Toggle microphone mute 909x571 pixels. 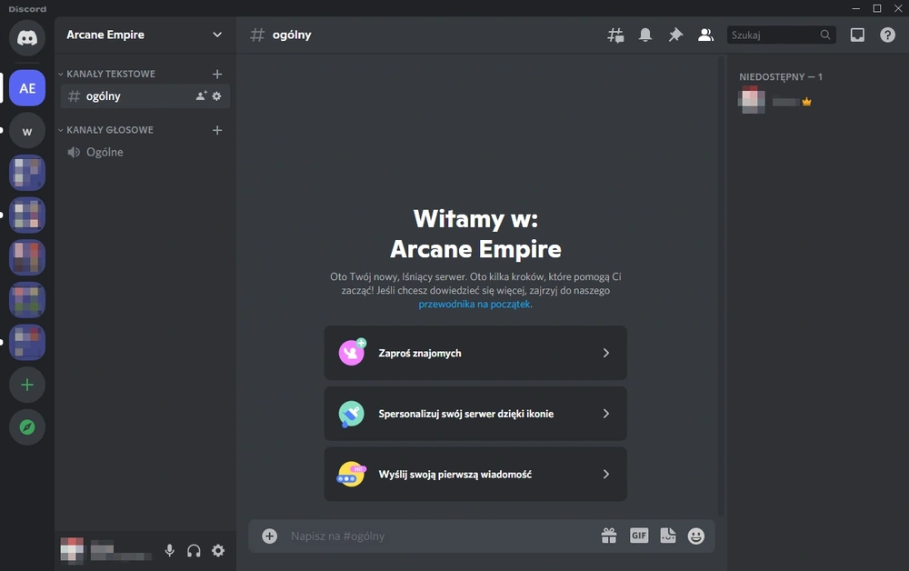coord(169,551)
